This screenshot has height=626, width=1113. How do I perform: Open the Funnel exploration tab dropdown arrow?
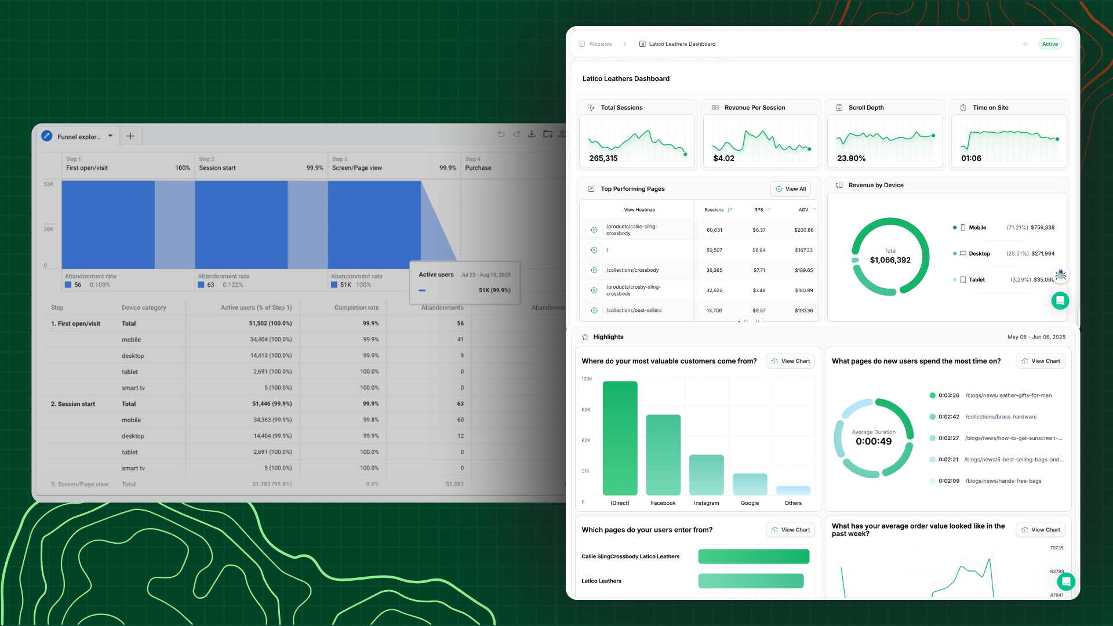pyautogui.click(x=110, y=136)
